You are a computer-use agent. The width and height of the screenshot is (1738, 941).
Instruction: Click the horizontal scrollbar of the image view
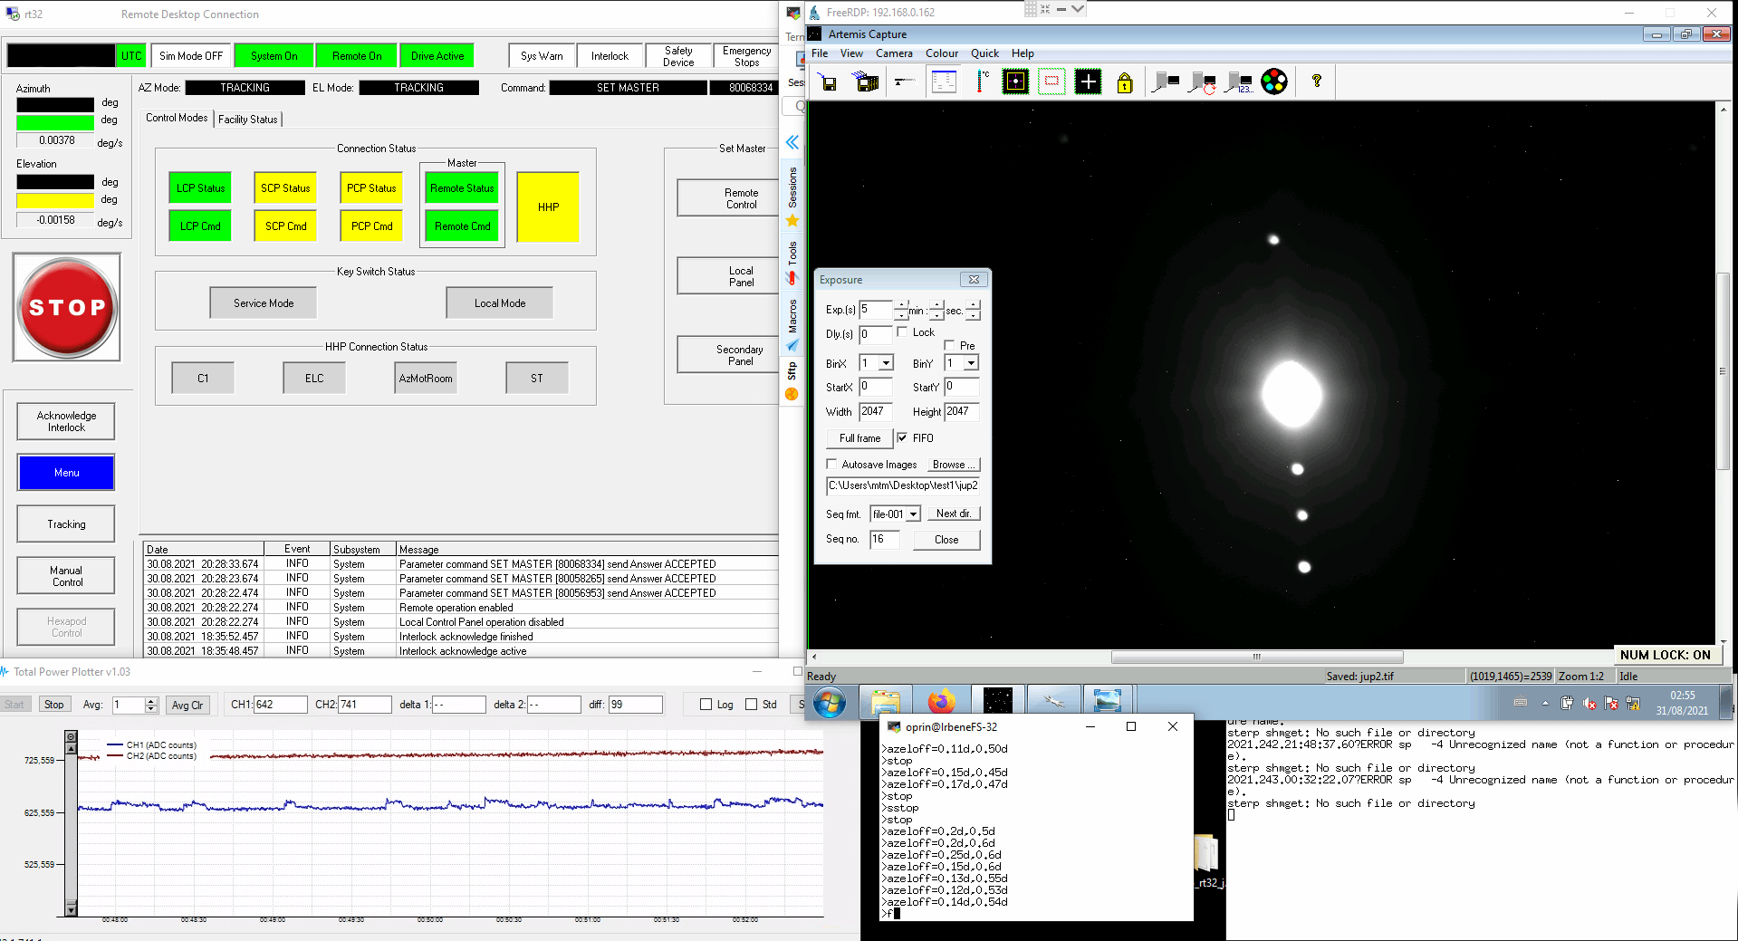click(1257, 657)
